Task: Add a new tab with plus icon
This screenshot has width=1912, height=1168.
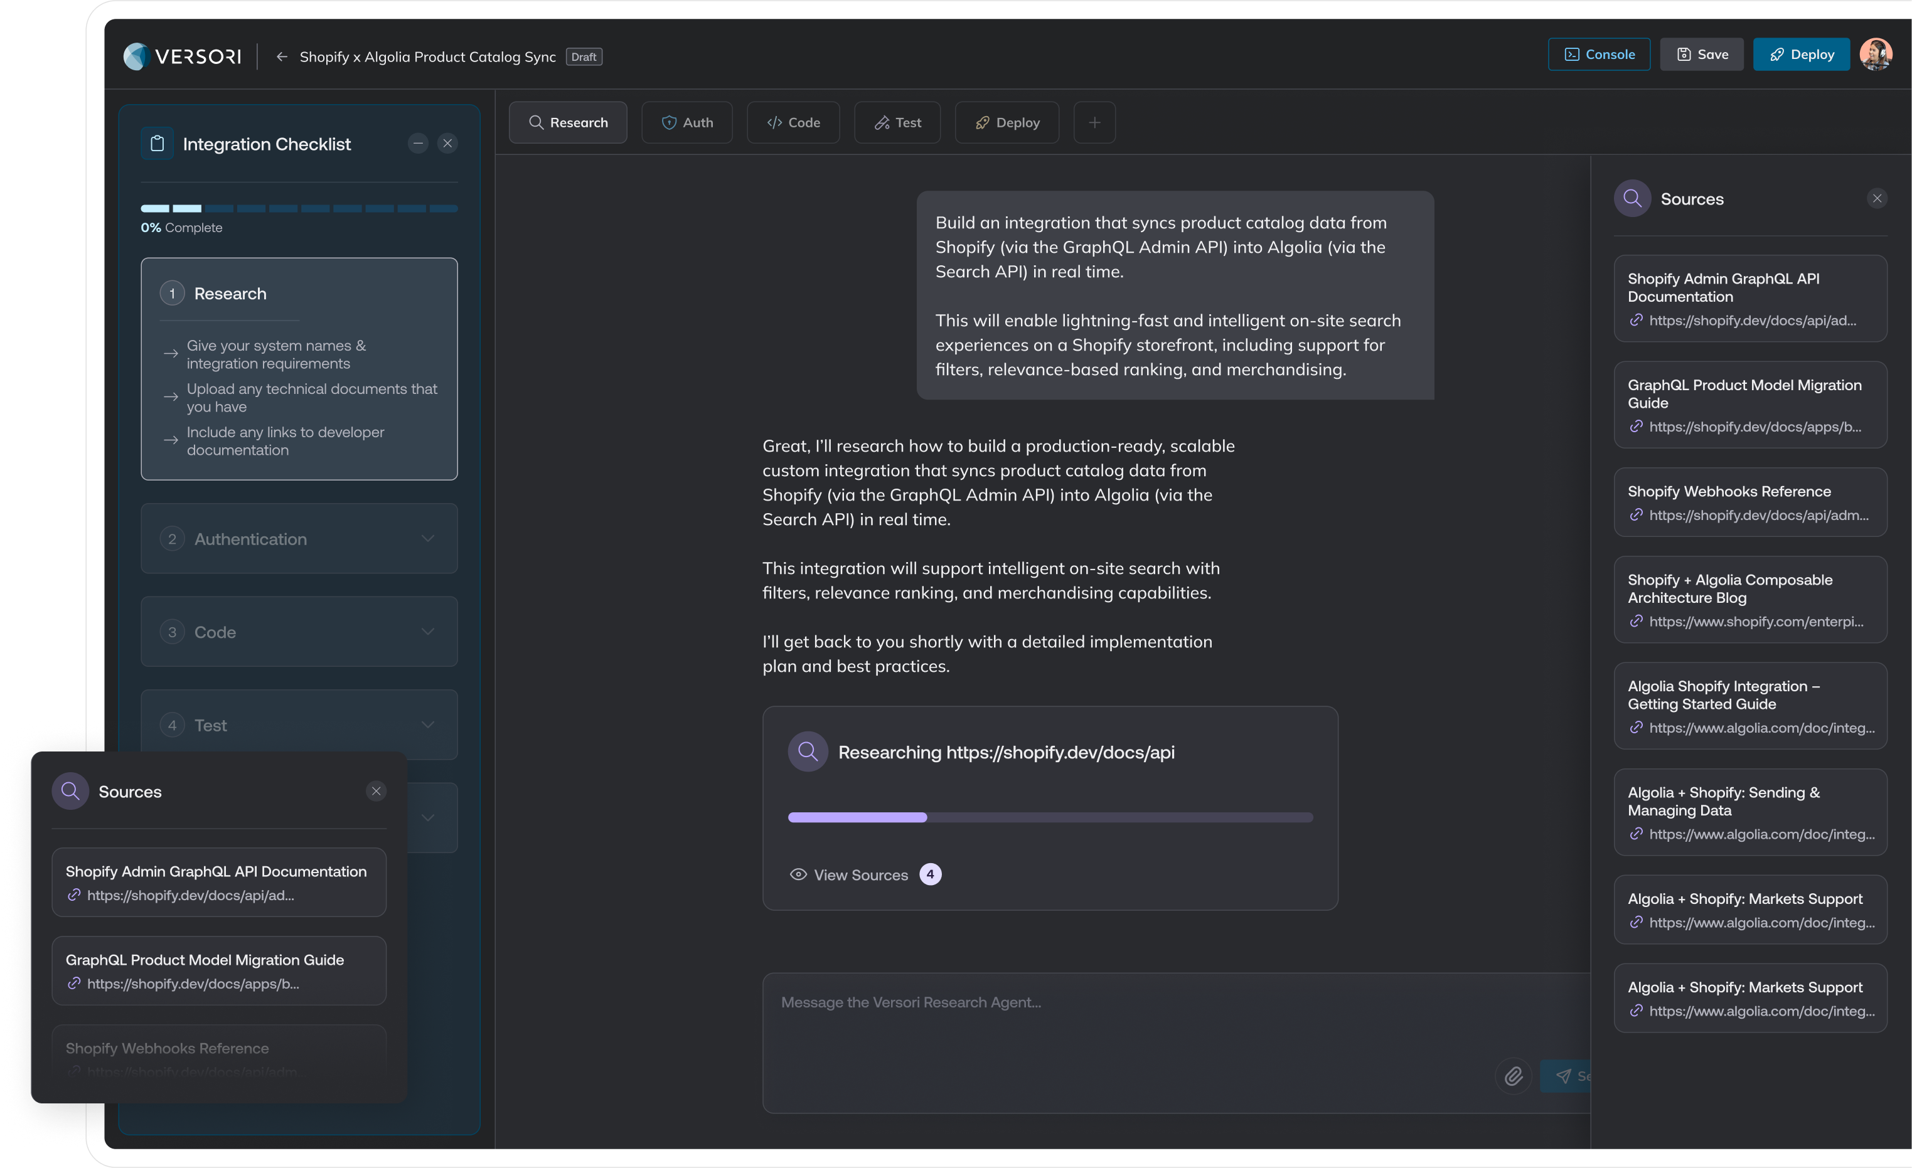Action: click(1094, 122)
